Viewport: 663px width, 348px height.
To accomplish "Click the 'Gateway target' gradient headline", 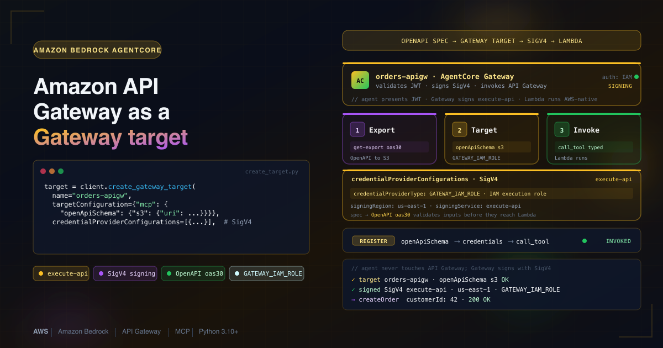I will pos(110,137).
